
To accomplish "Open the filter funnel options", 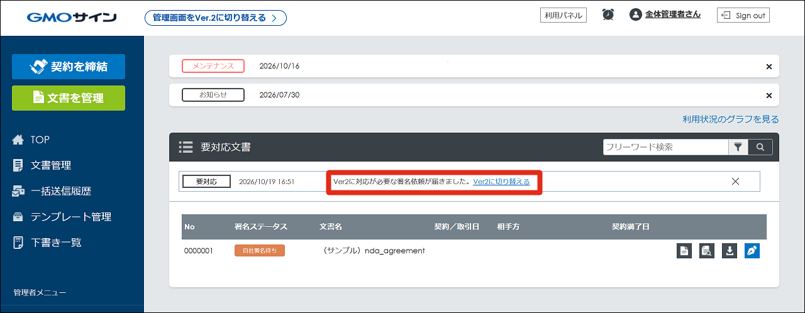I will click(x=738, y=147).
